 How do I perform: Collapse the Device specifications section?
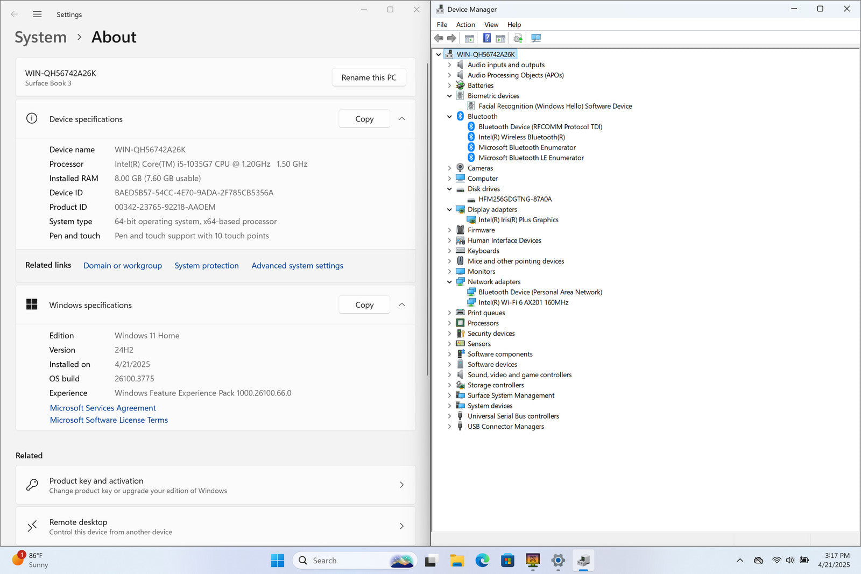pyautogui.click(x=401, y=119)
